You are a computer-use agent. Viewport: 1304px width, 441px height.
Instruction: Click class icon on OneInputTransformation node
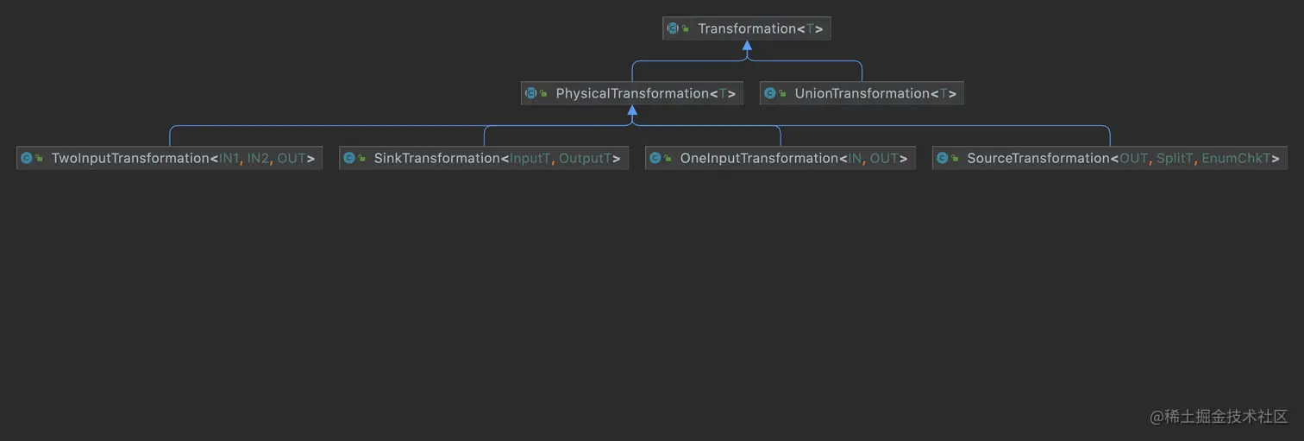pos(655,158)
